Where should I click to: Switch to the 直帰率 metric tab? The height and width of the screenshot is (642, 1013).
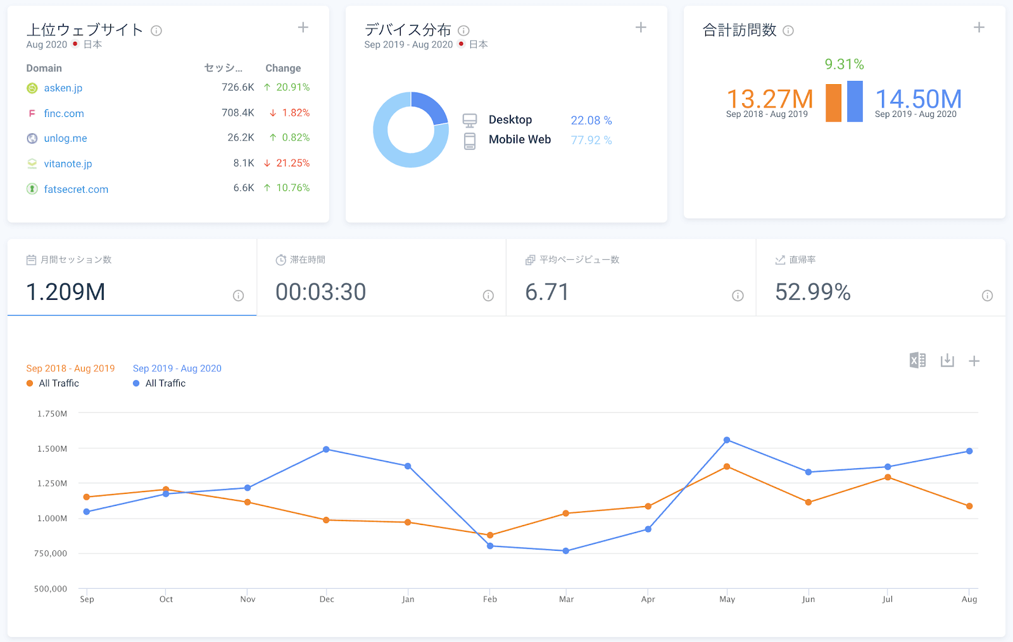click(x=881, y=278)
